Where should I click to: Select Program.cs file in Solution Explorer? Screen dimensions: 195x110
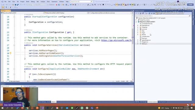point(145,42)
